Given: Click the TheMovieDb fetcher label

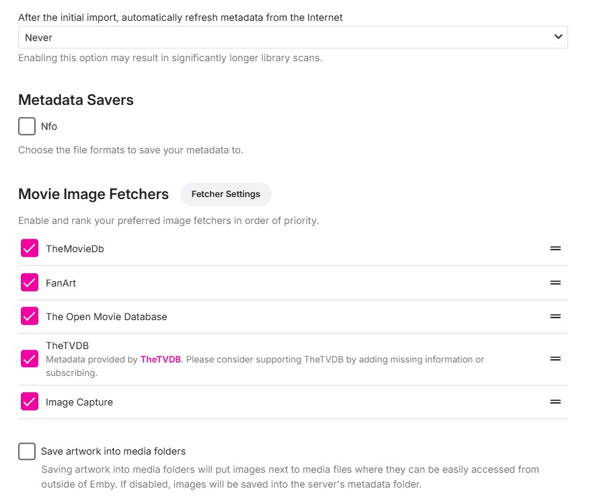Looking at the screenshot, I should [x=75, y=249].
